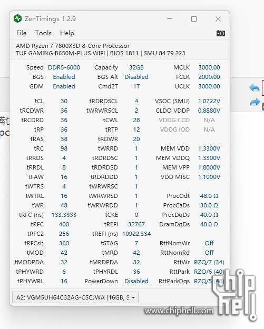Image resolution: width=264 pixels, height=329 pixels.
Task: Click the tSTAG value 7
Action: (136, 243)
